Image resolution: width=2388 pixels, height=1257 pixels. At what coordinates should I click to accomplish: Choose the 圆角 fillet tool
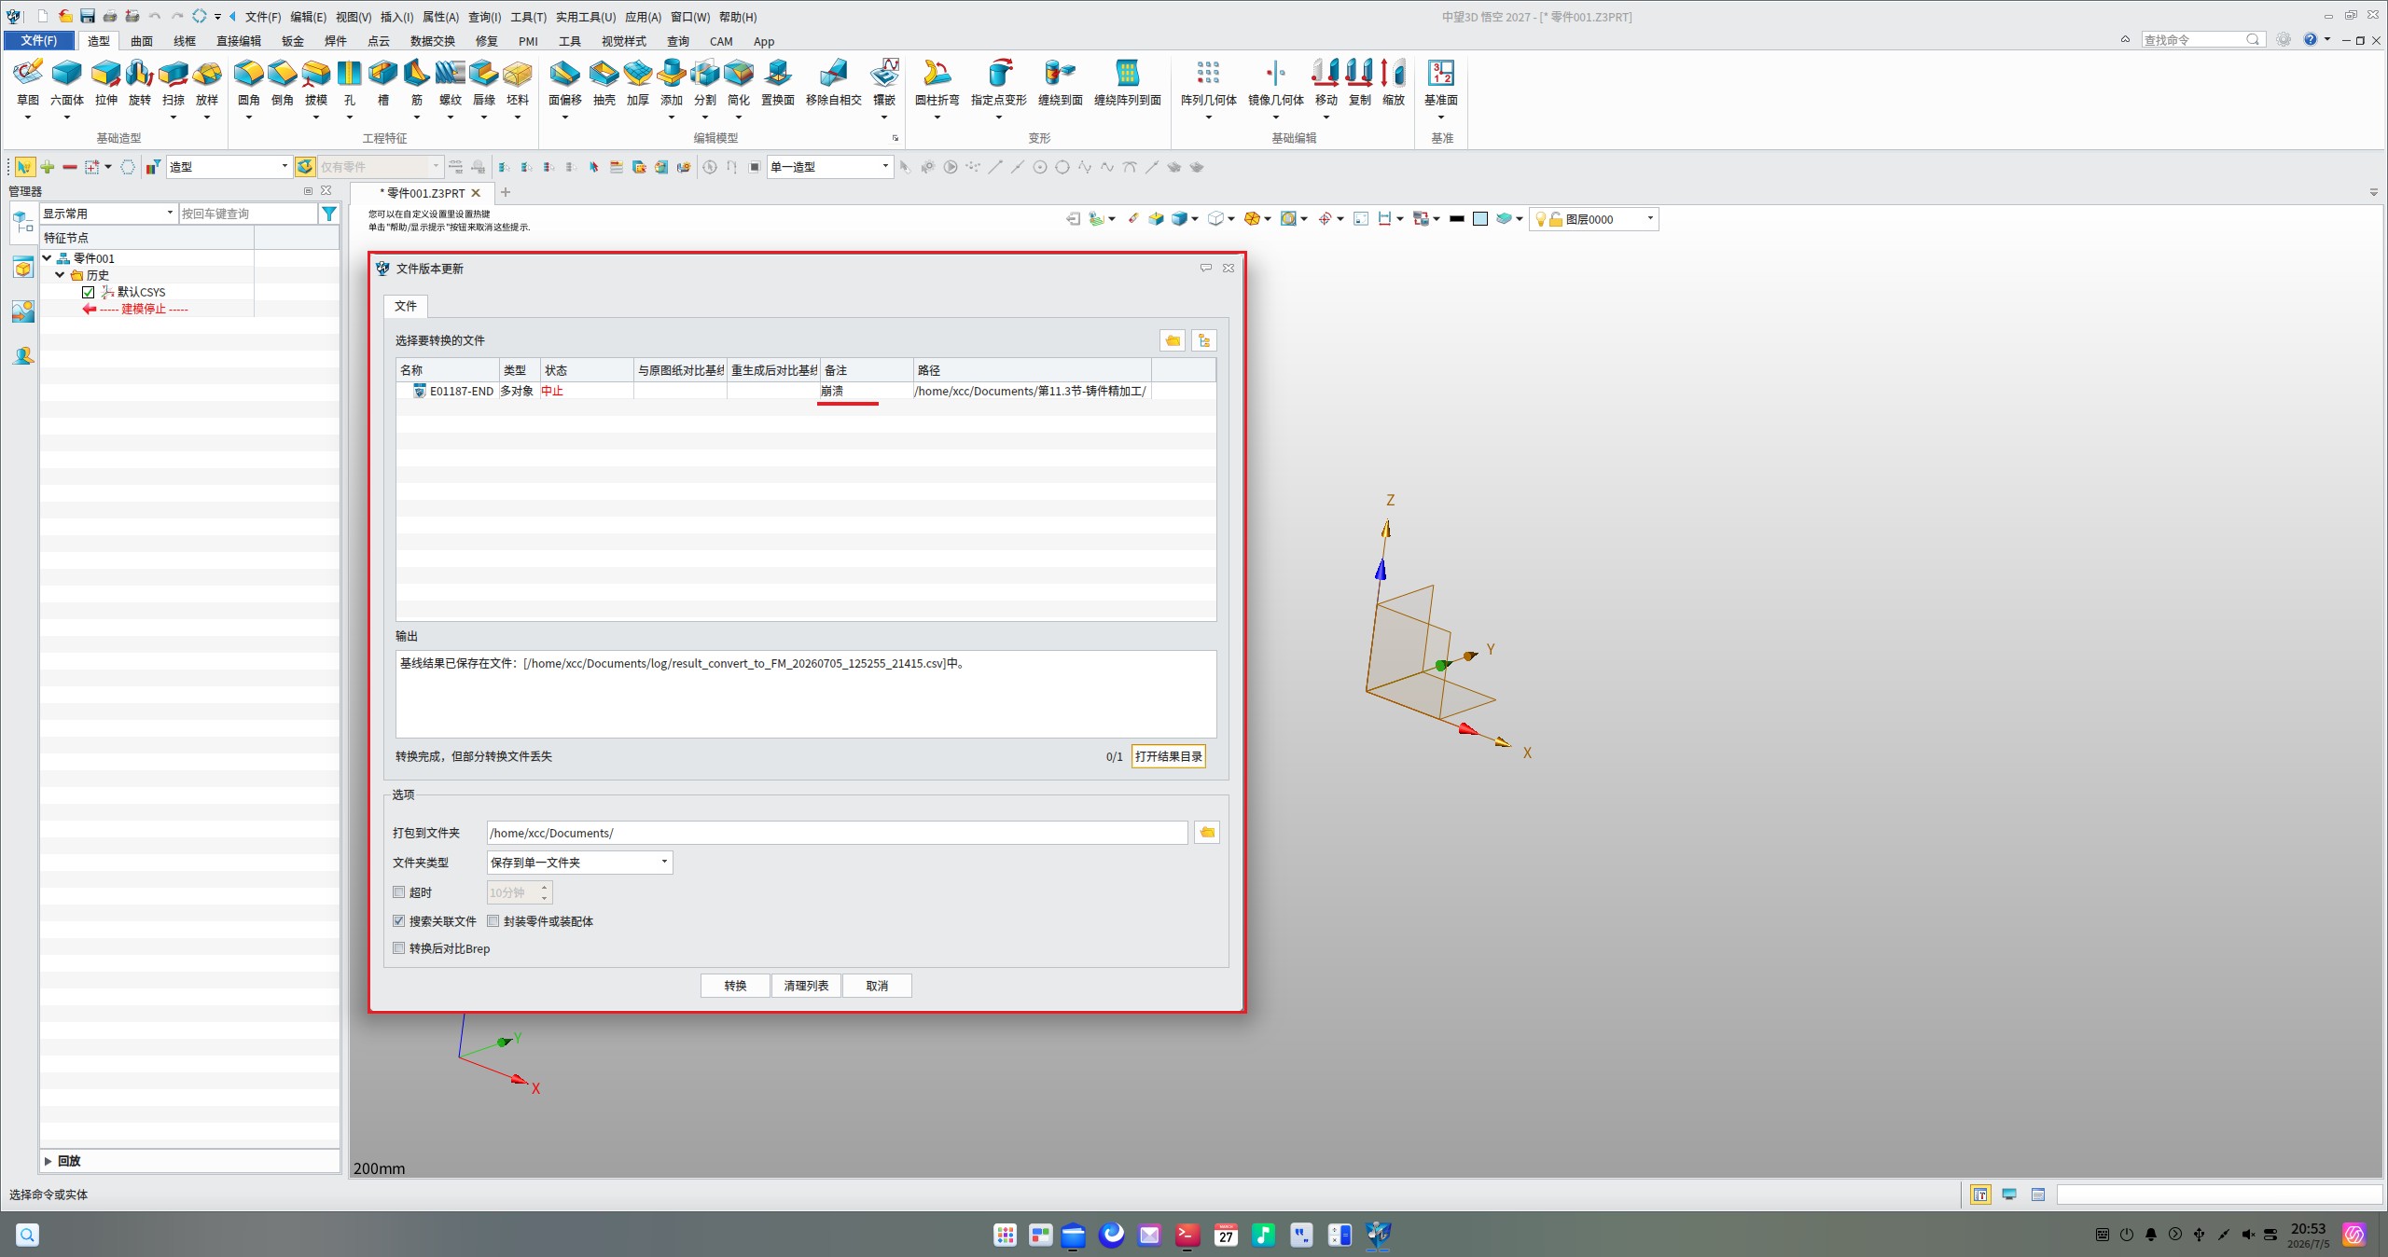(x=248, y=82)
